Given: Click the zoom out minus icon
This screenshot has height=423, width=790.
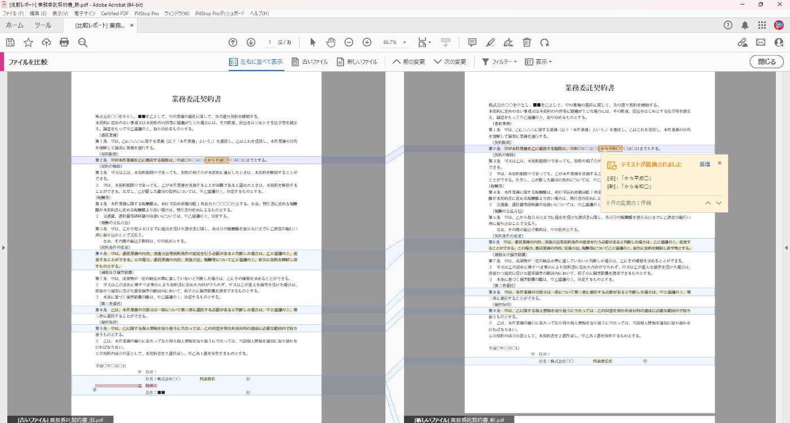Looking at the screenshot, I should (x=349, y=42).
